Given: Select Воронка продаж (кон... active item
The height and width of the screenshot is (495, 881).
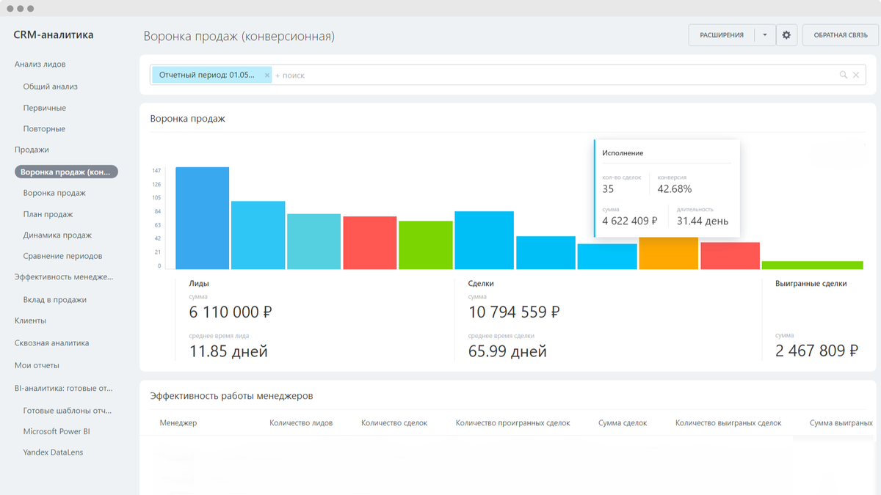Looking at the screenshot, I should click(66, 172).
